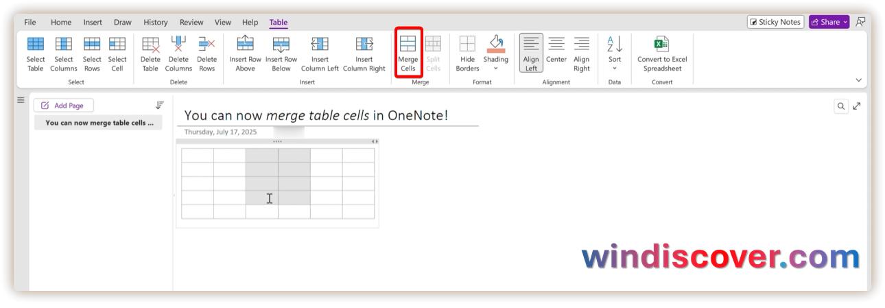885x308 pixels.
Task: Open the page sort options icon
Action: 160,105
